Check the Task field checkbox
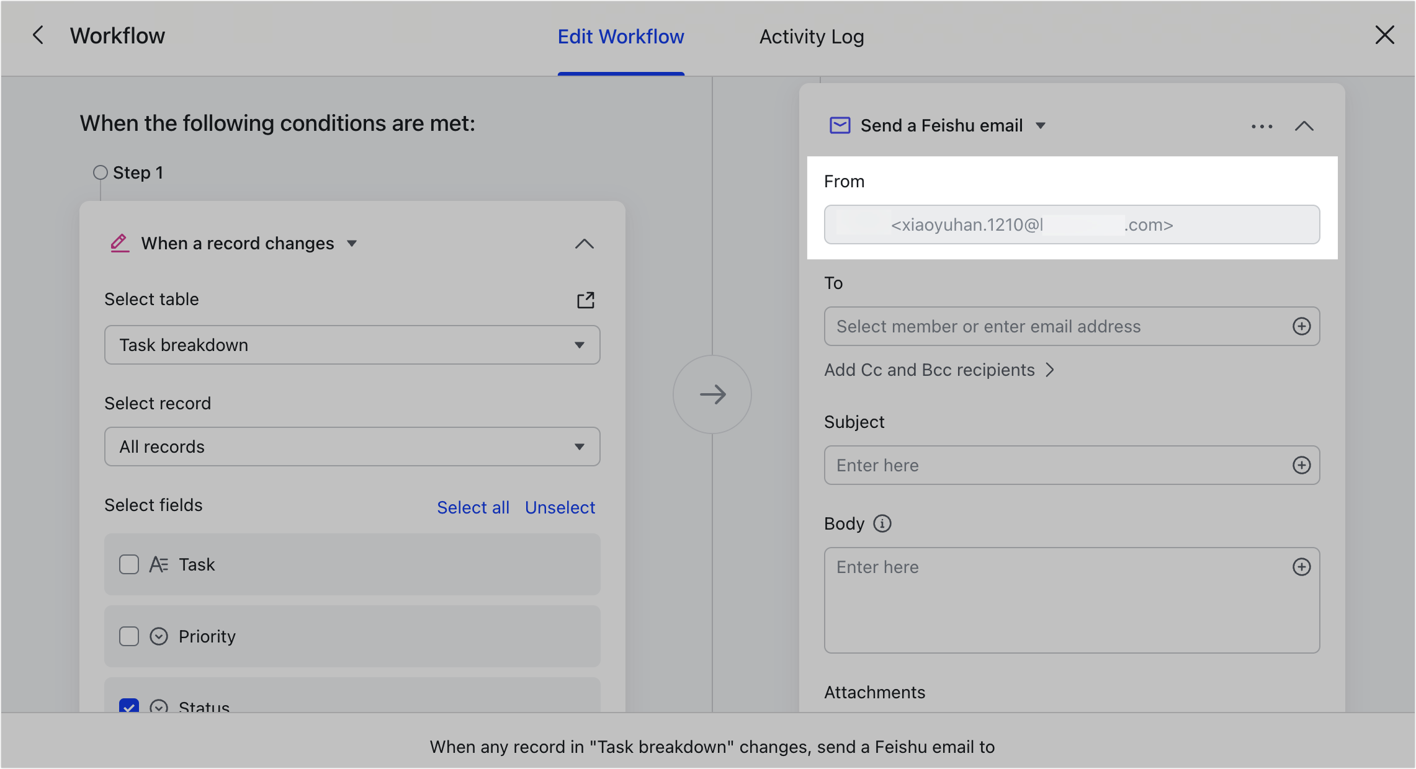 click(x=129, y=564)
